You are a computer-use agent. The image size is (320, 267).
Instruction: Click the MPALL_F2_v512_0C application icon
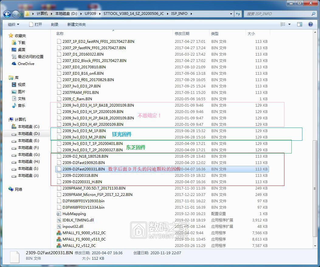pos(59,245)
